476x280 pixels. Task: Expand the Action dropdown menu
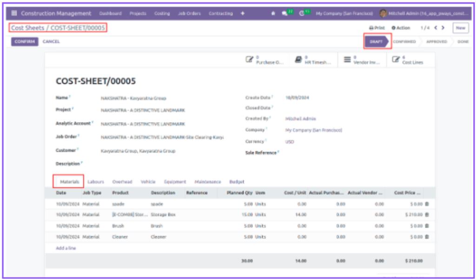[x=401, y=28]
